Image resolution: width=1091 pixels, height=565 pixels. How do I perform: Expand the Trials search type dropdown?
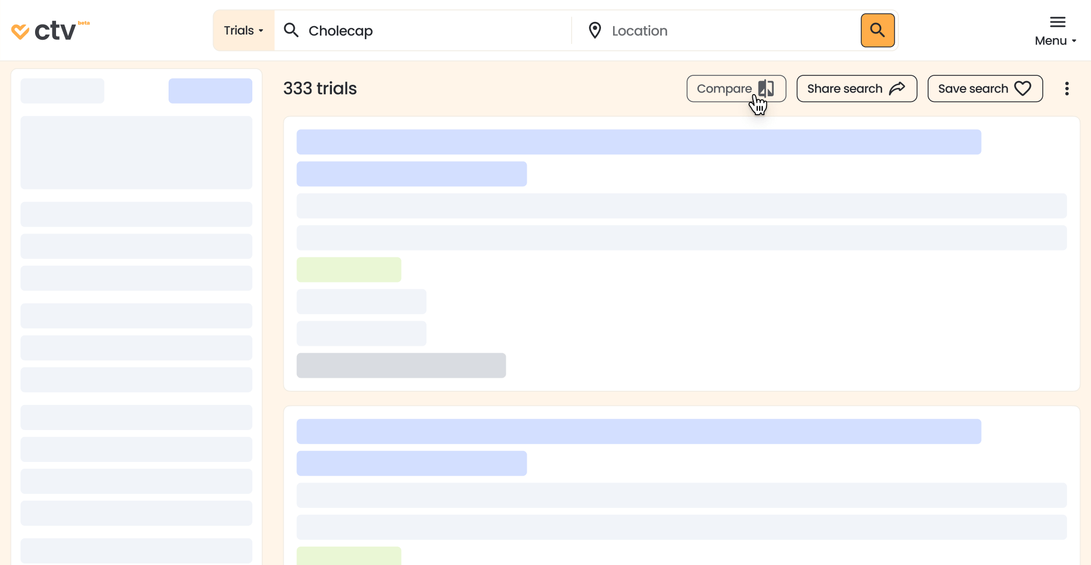point(243,30)
